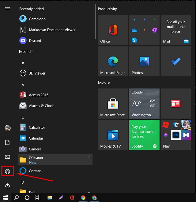Screen dimensions: 196x202
Task: Expand the Dell folder chevron
Action: coord(89,192)
